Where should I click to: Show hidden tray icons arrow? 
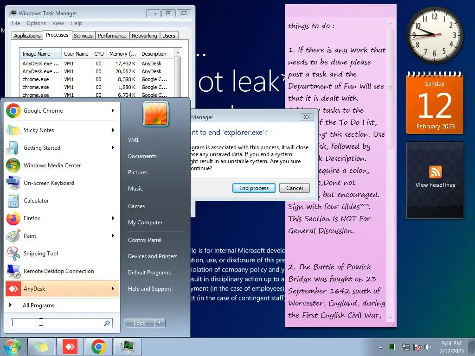[380, 347]
